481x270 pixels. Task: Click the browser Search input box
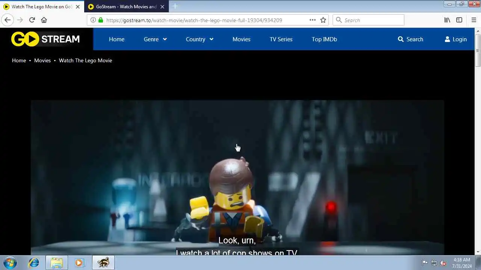(x=368, y=20)
